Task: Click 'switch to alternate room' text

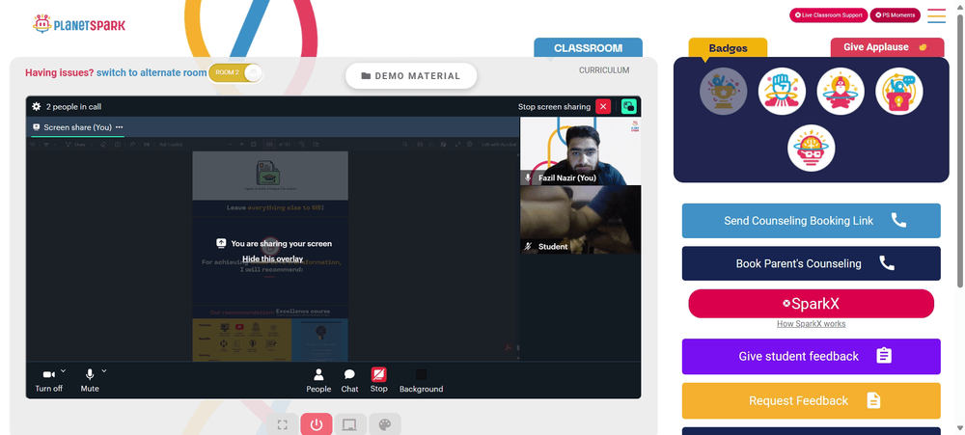Action: click(x=152, y=72)
